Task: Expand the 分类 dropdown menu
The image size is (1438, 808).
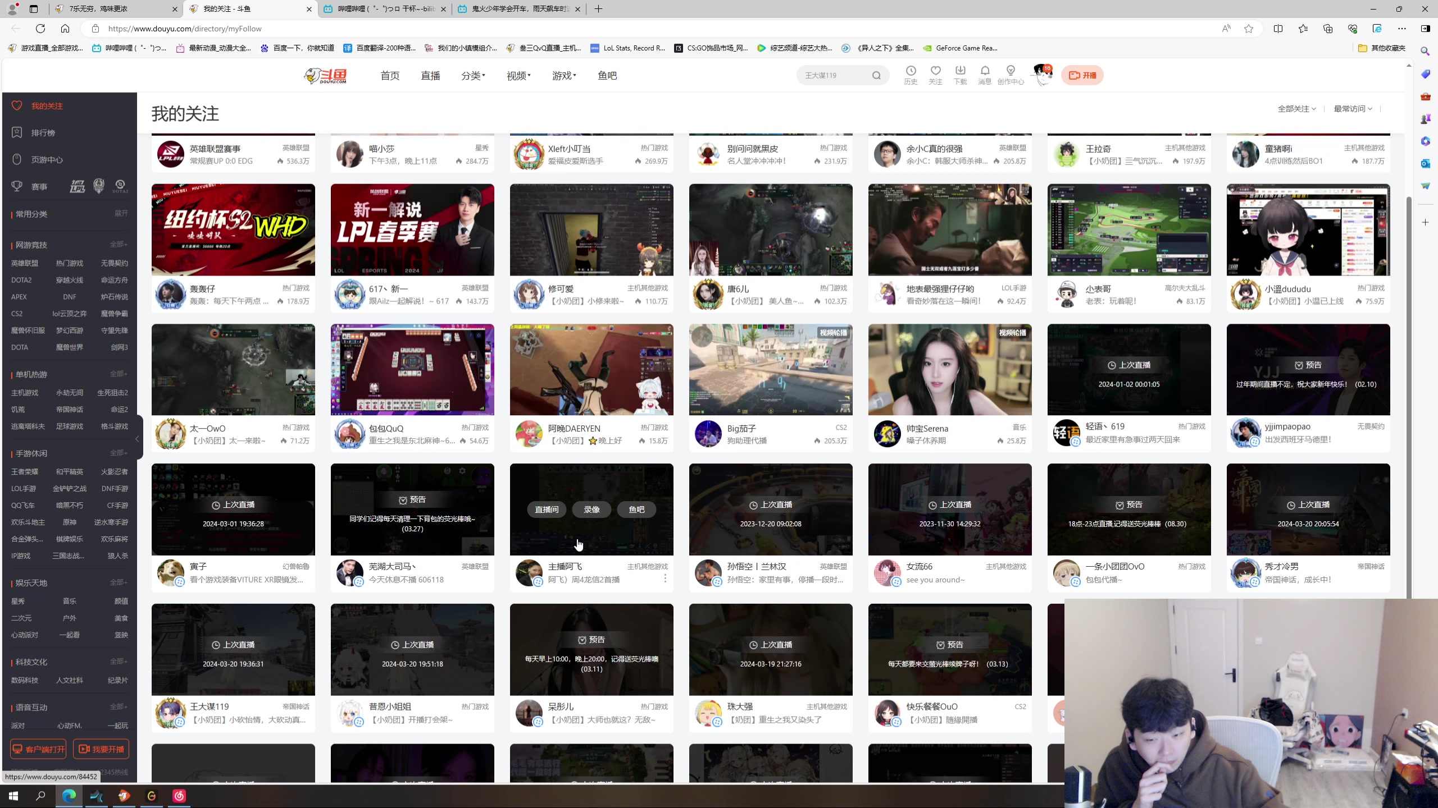Action: (x=473, y=76)
